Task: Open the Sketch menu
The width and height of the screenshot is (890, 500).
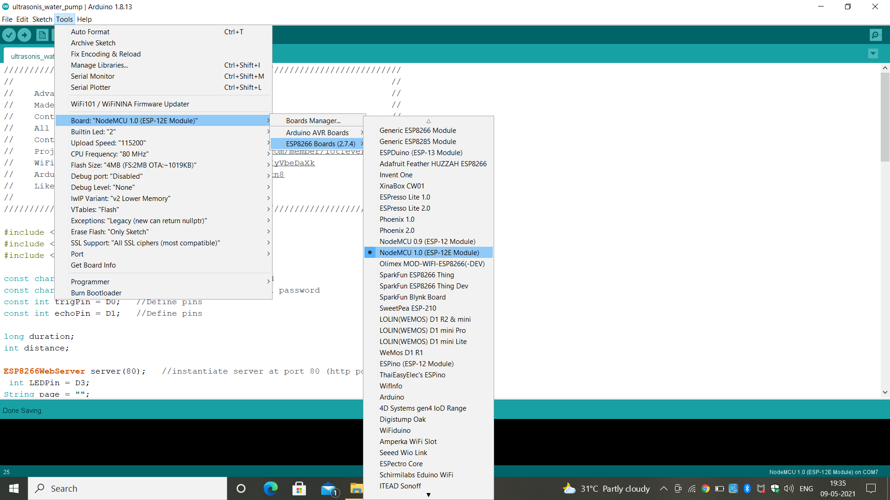Action: pos(42,19)
